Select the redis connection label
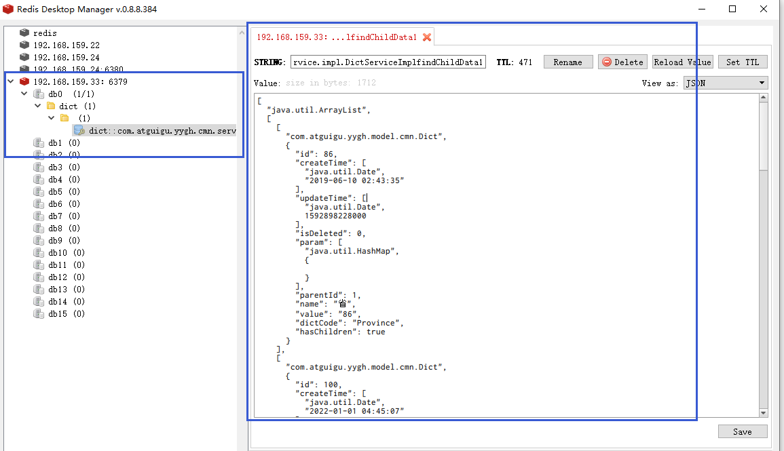The width and height of the screenshot is (784, 451). click(45, 33)
